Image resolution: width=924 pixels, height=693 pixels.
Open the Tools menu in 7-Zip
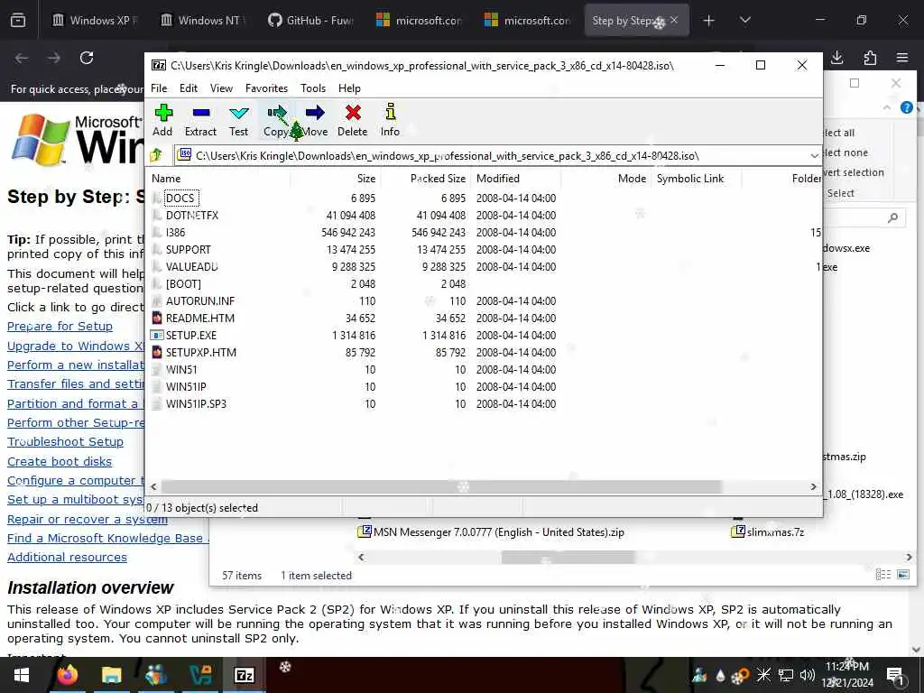(x=313, y=88)
